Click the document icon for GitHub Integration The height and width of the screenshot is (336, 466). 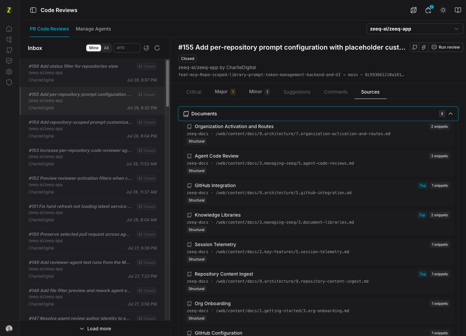tap(189, 186)
